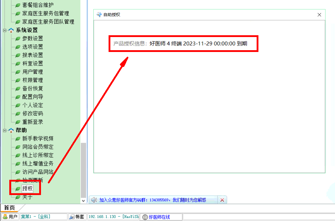The height and width of the screenshot is (221, 335).
Task: Switch to the 首页 tab
Action: (x=9, y=208)
